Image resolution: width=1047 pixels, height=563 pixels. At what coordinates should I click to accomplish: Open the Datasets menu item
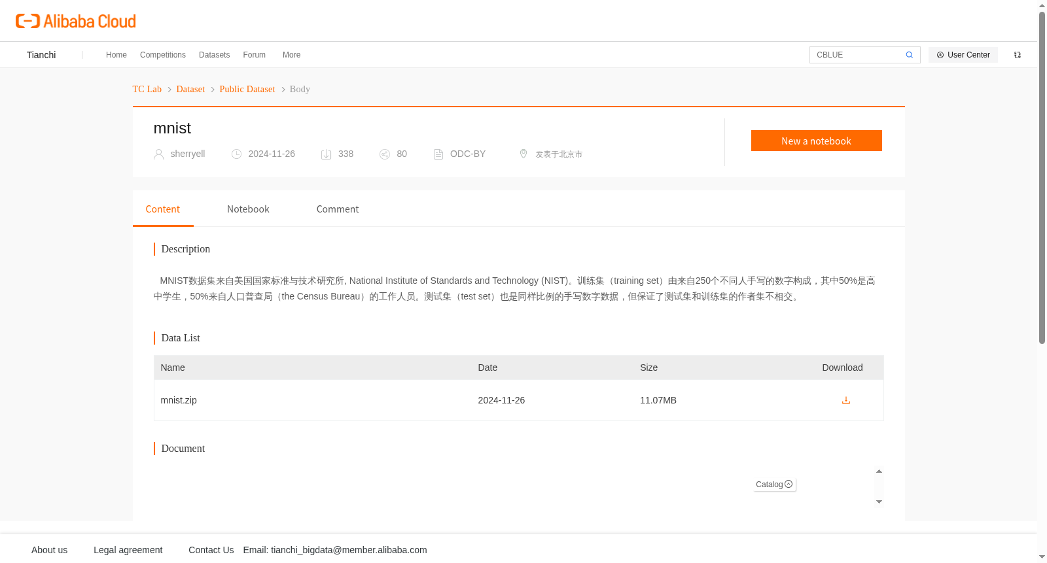point(215,55)
